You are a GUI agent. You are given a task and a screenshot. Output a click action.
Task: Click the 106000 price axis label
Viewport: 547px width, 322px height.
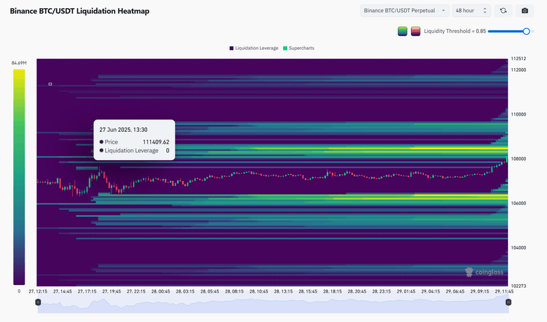(x=518, y=204)
